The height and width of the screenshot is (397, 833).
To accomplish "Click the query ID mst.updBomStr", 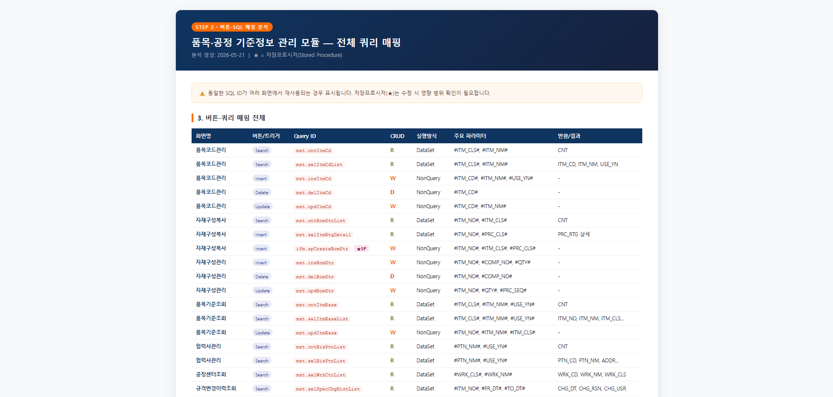I will (x=315, y=291).
